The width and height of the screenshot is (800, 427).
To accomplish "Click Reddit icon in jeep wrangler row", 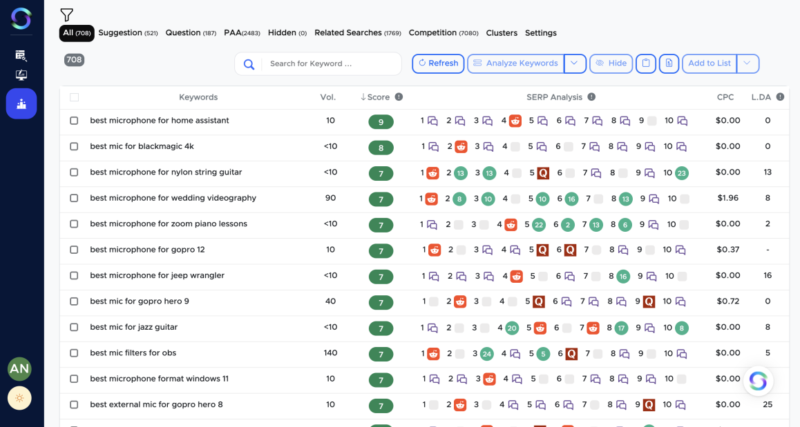I will 516,276.
